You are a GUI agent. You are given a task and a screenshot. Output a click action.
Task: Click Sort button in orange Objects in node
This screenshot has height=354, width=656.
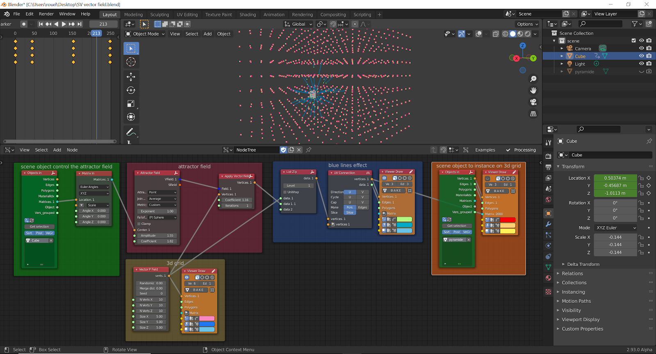point(446,232)
